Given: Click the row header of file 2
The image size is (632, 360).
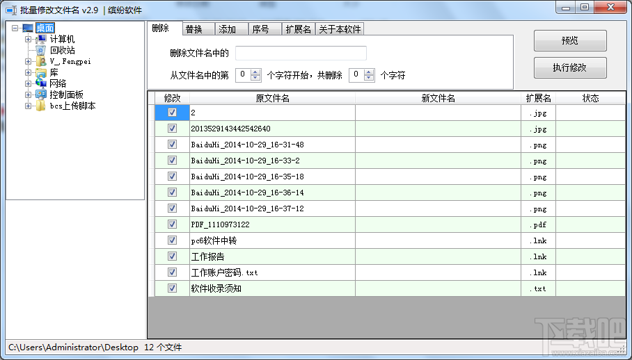Looking at the screenshot, I should coord(152,113).
